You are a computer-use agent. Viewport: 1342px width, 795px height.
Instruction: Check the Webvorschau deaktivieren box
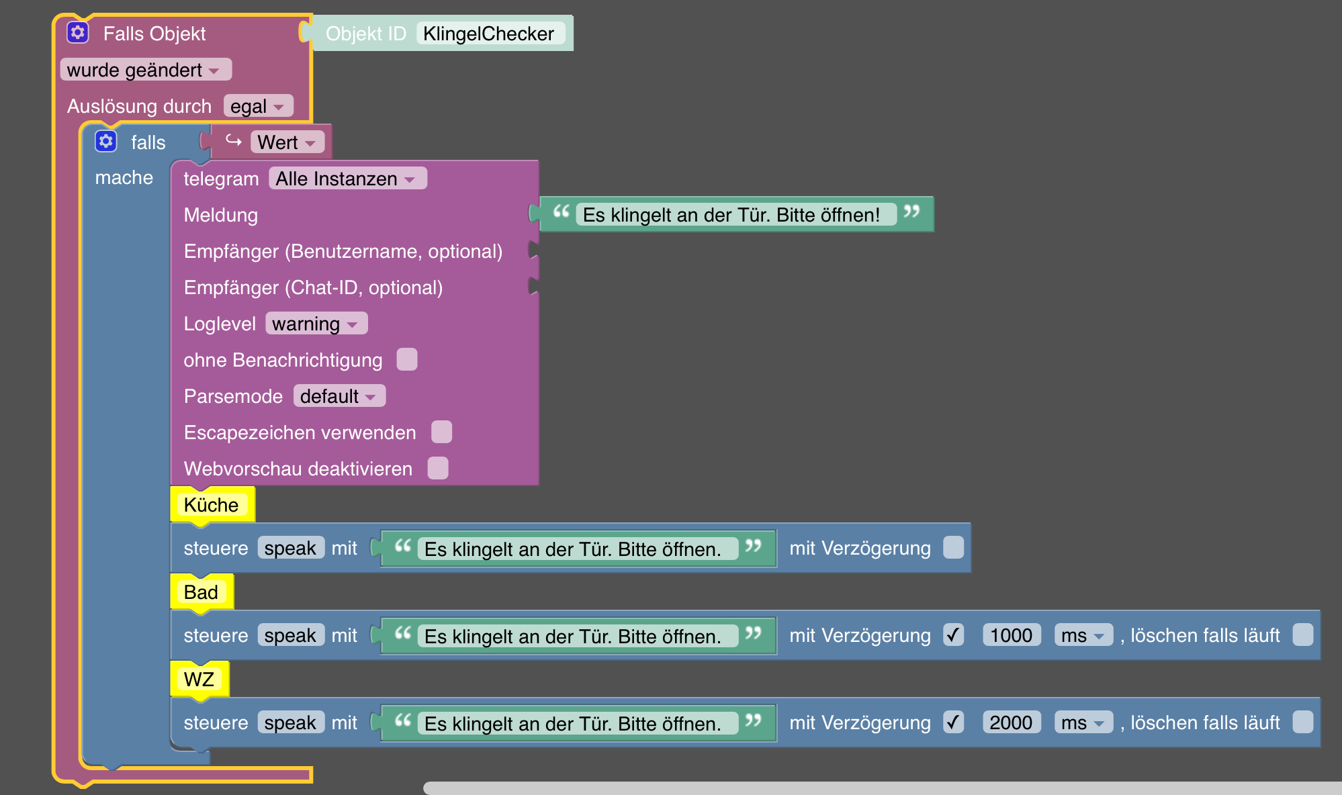point(438,468)
